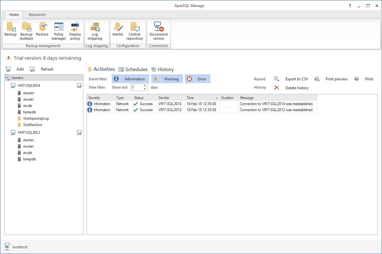Open the Help question mark button
Viewport: 382px width, 254px height.
coord(350,5)
